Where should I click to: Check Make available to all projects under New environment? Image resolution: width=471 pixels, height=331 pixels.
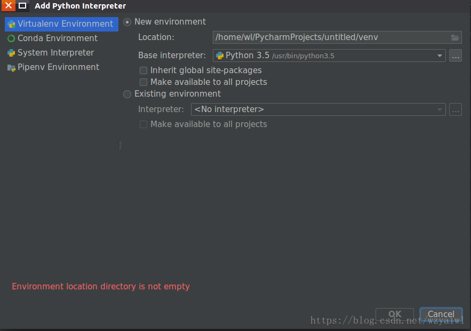143,82
